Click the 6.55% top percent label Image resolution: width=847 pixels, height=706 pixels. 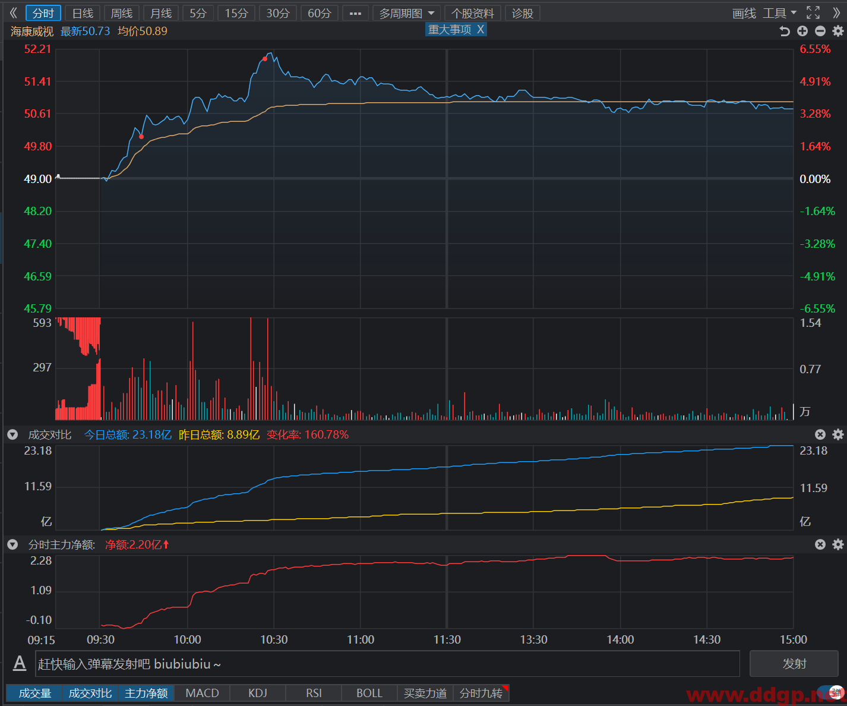815,49
